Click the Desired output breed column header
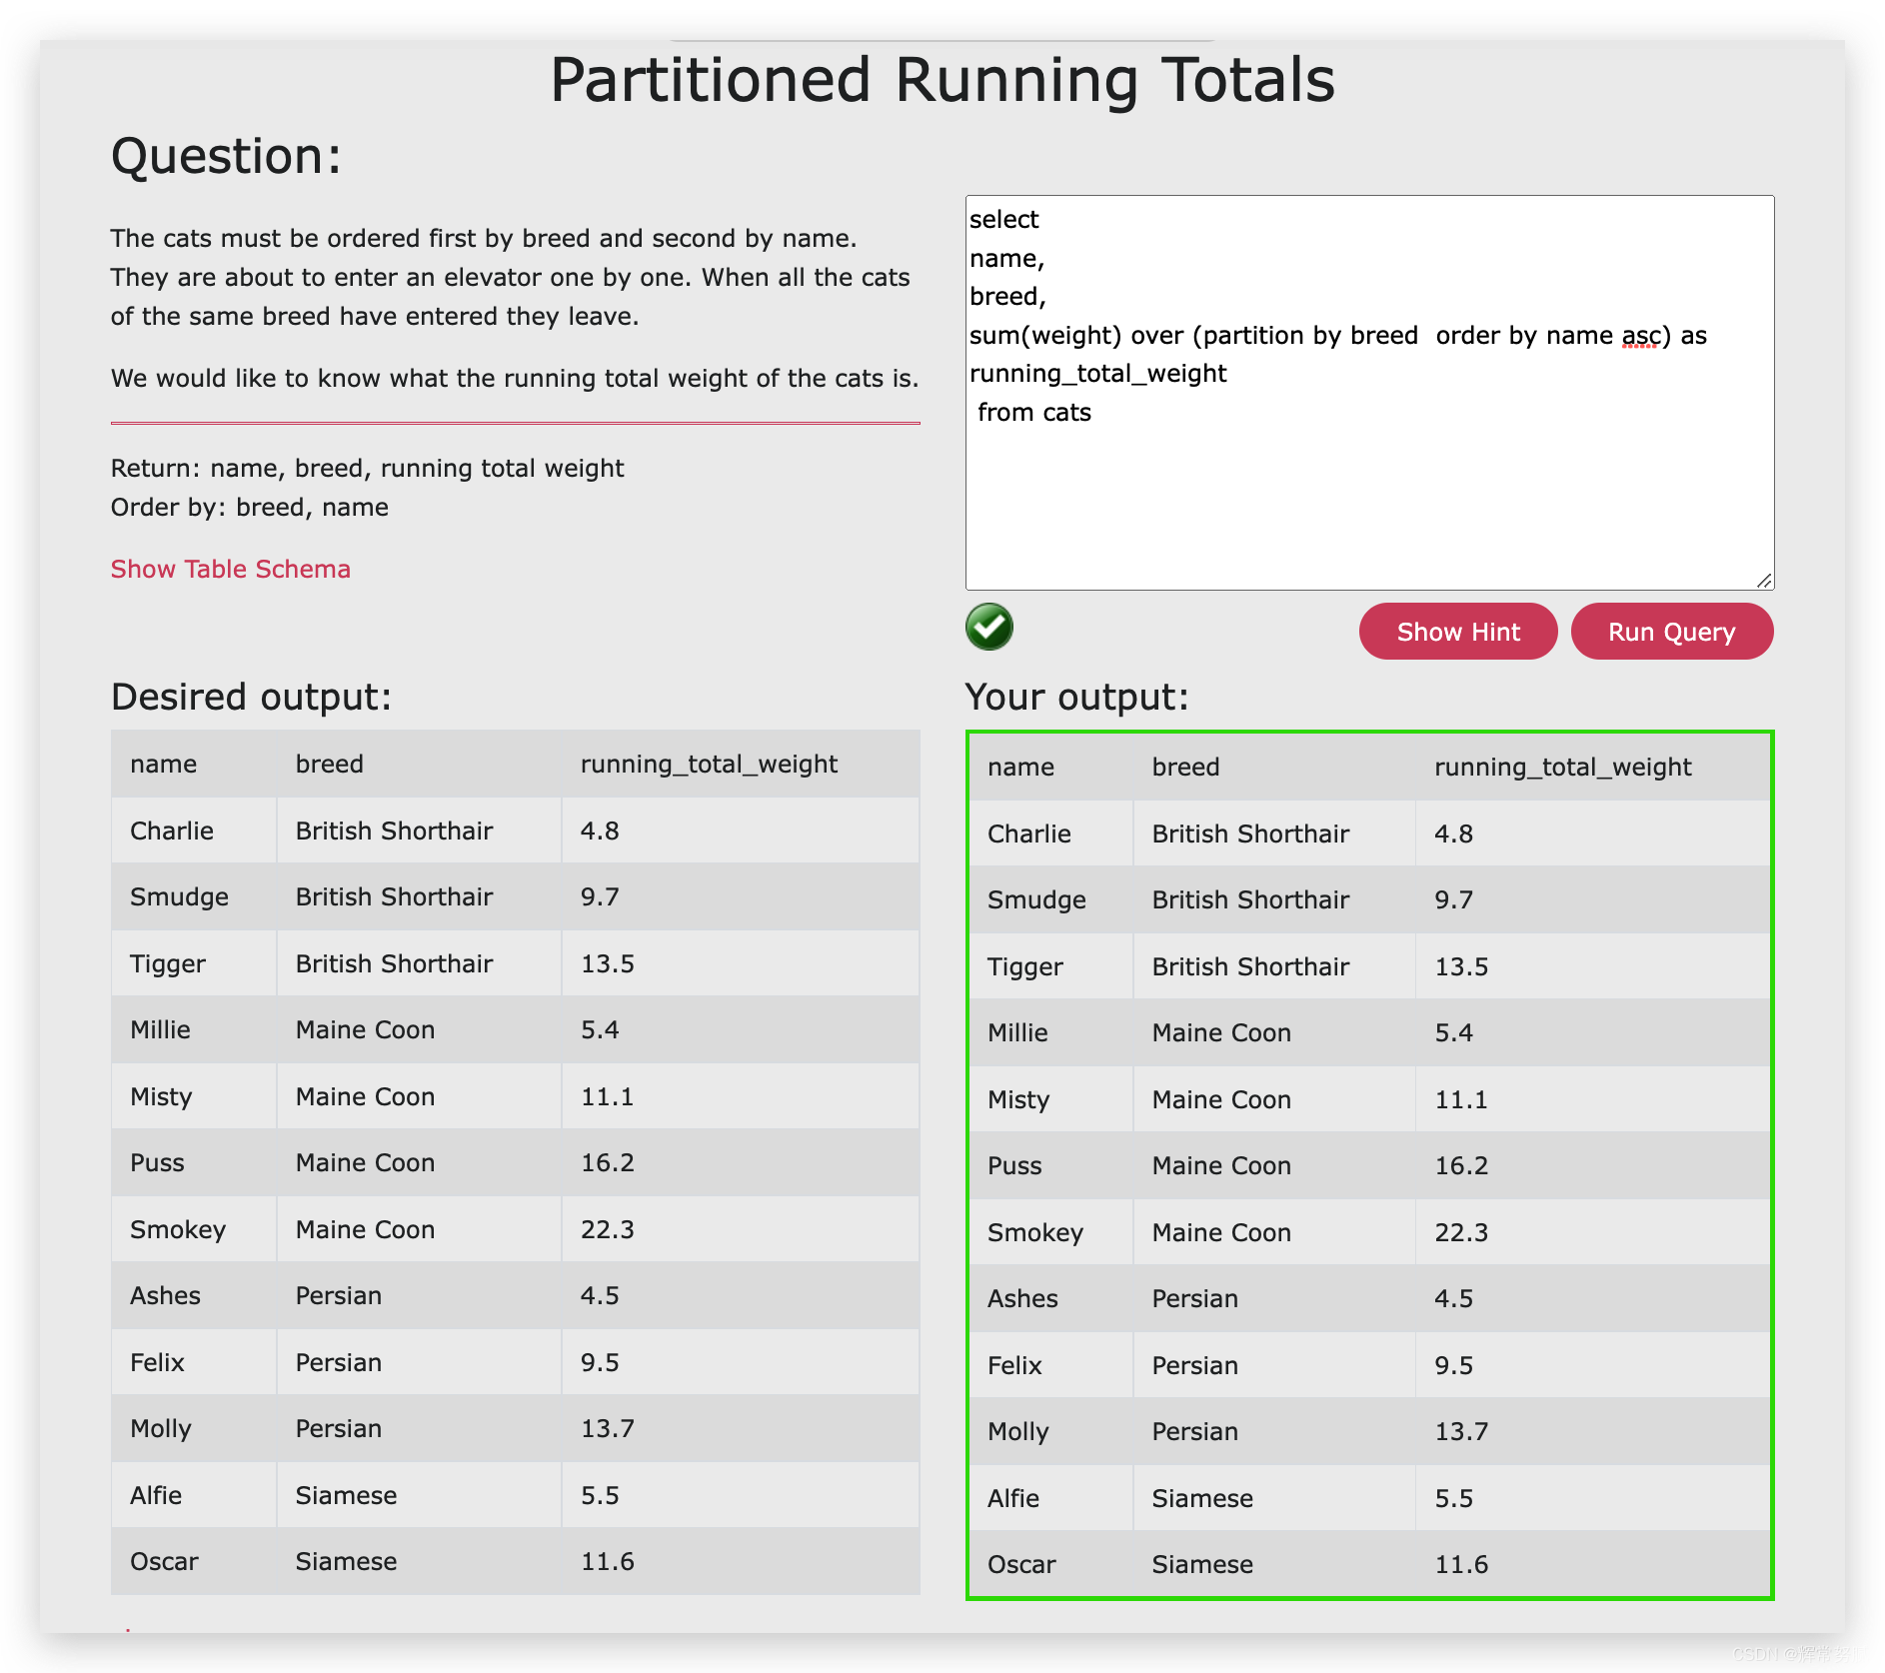 tap(329, 764)
